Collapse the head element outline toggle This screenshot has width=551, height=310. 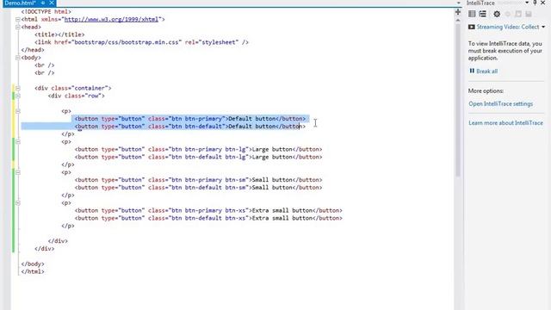(17, 27)
